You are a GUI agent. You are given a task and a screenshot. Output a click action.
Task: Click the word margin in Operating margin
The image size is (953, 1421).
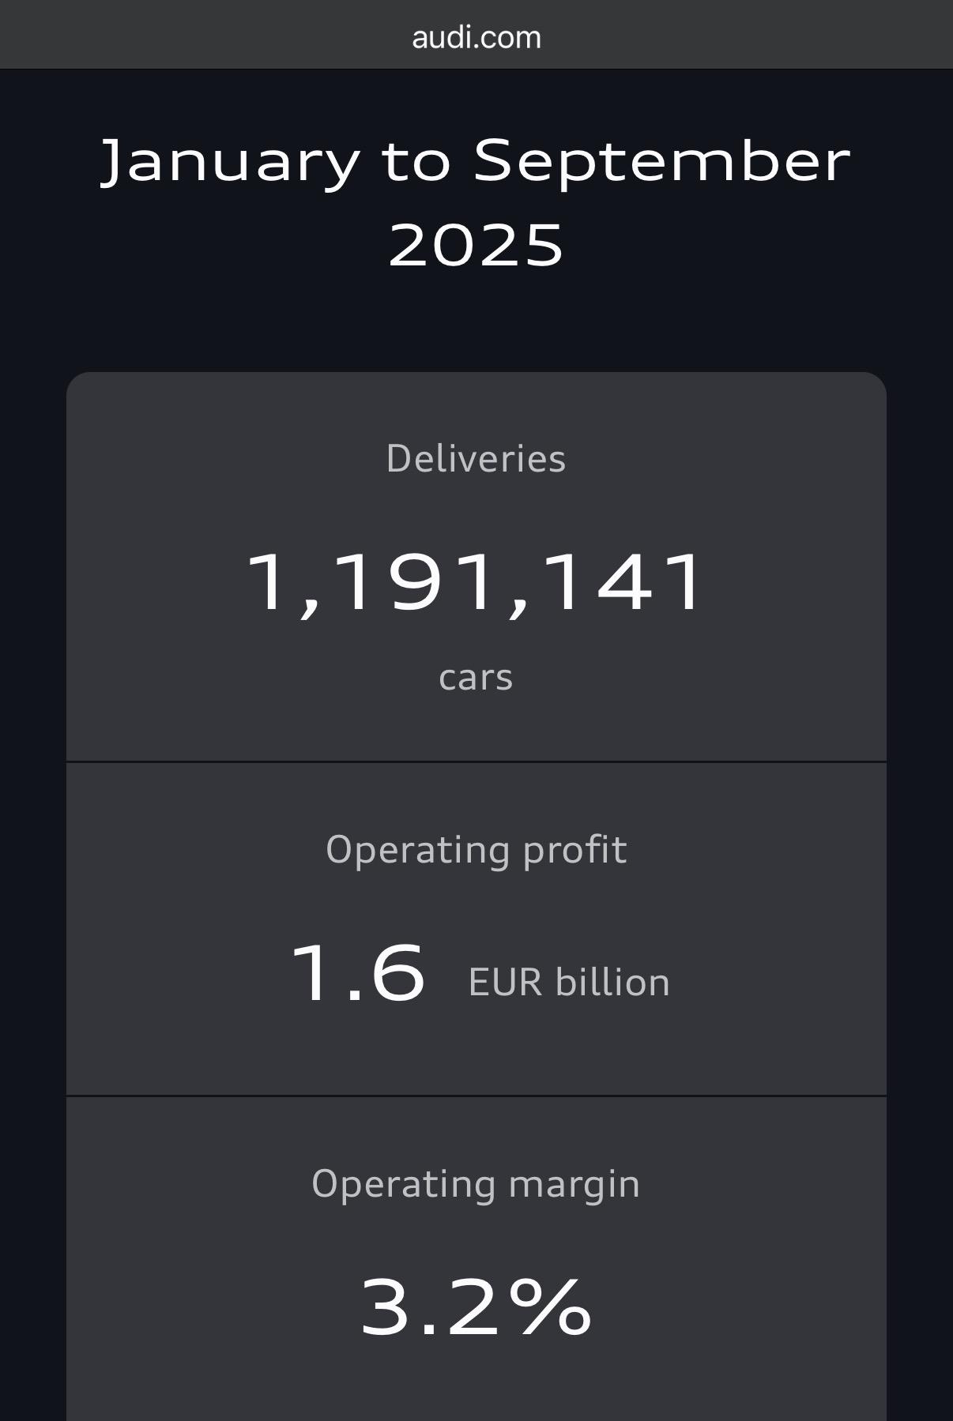[574, 1185]
